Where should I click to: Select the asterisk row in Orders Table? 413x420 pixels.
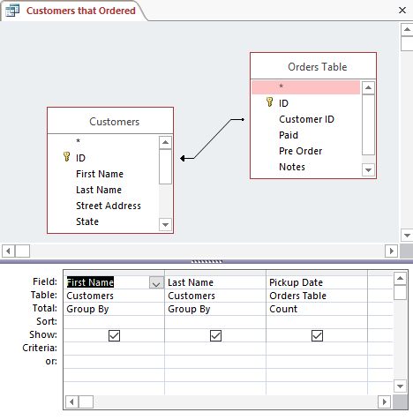(x=305, y=87)
